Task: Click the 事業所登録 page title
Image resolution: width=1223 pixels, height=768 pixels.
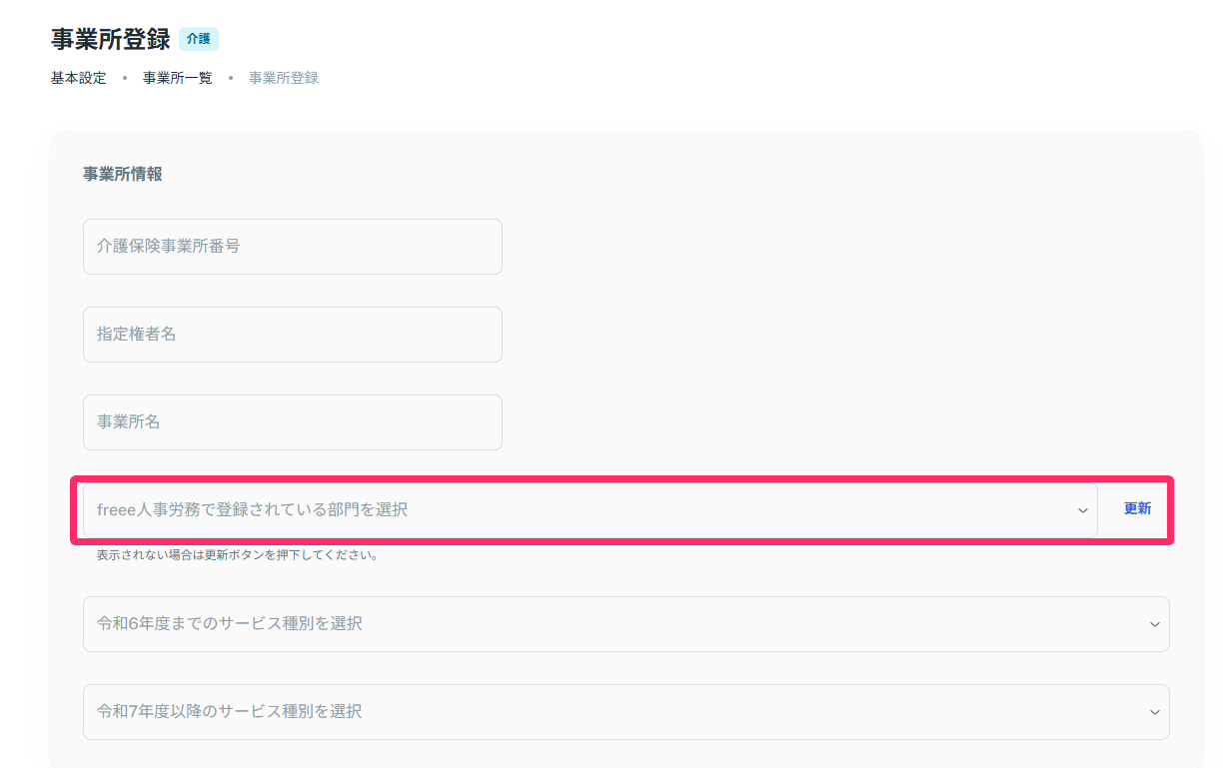Action: pyautogui.click(x=110, y=40)
